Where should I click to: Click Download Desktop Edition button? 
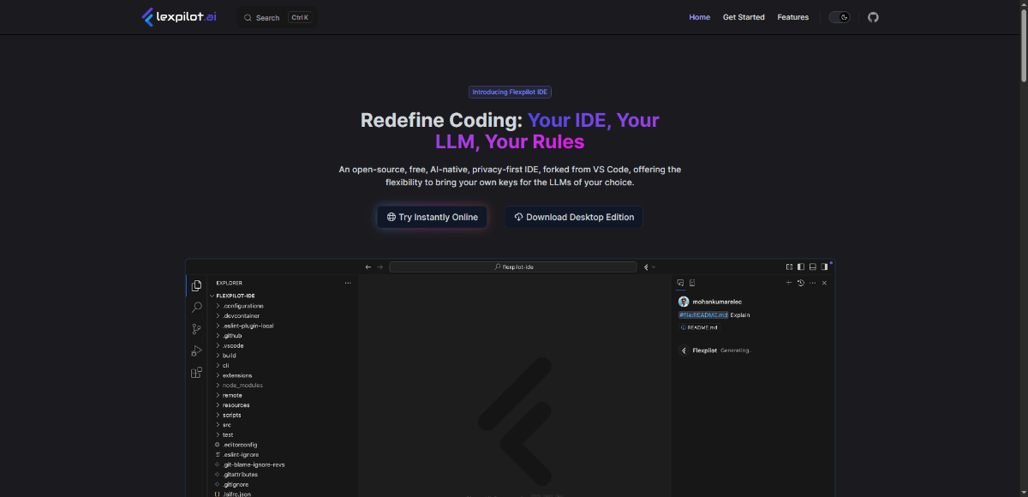coord(574,217)
